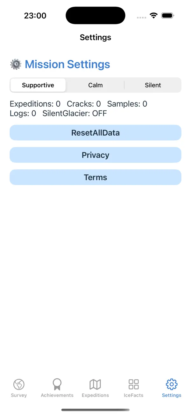The image size is (191, 415).
Task: Tap the Settings gear tab icon
Action: pyautogui.click(x=172, y=384)
